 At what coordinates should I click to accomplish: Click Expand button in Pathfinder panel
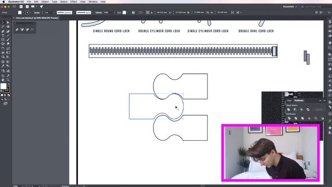tap(319, 110)
